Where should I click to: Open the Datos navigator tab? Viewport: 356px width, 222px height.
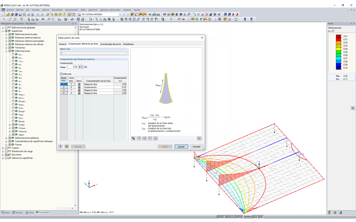tap(6, 213)
